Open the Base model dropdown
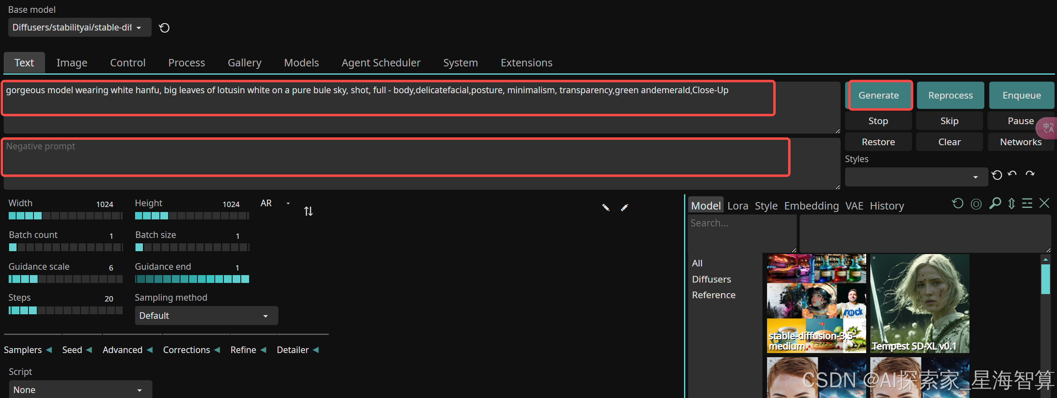1057x398 pixels. coord(80,27)
